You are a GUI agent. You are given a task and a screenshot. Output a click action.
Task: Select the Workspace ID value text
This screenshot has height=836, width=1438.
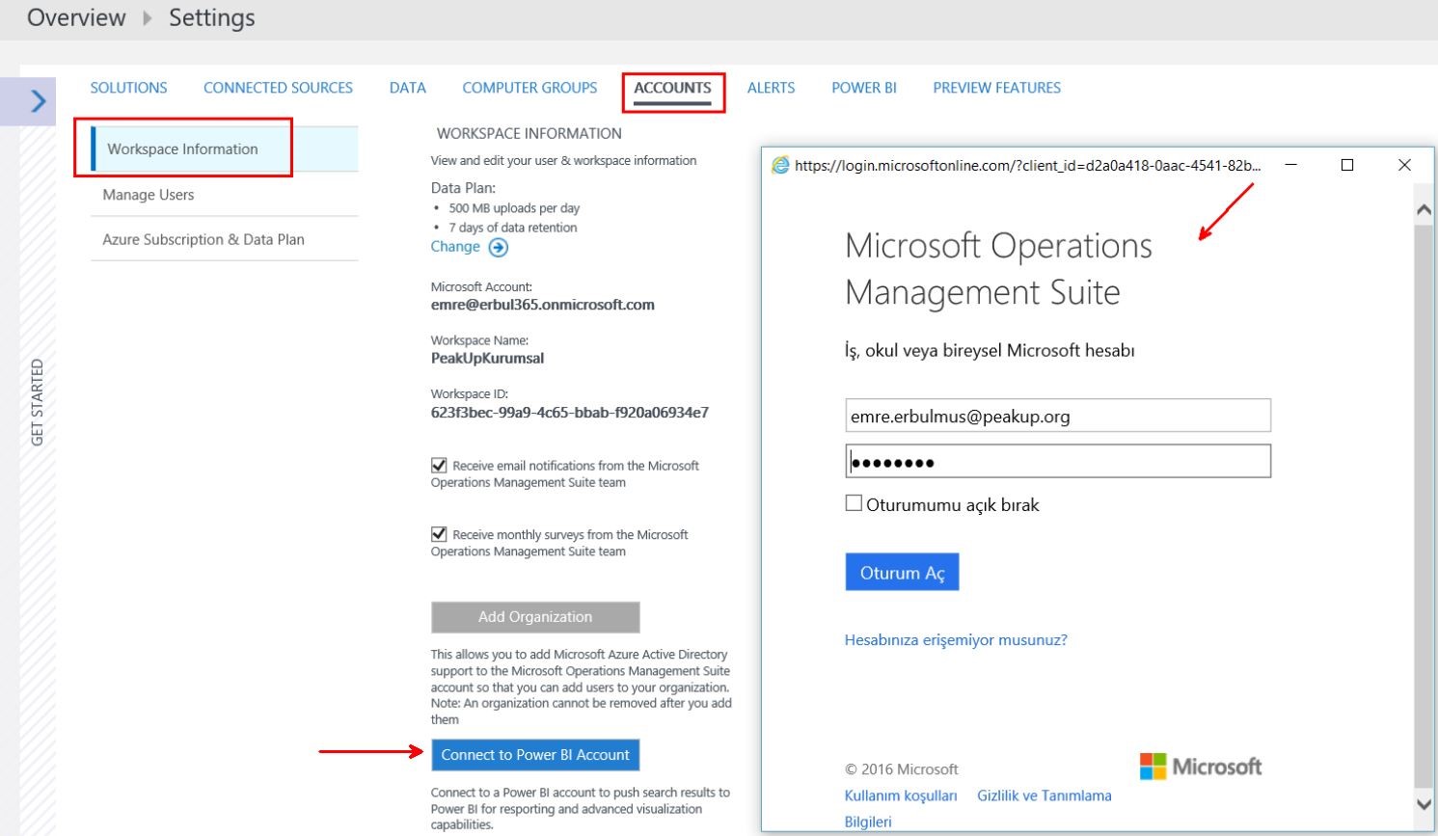click(570, 413)
